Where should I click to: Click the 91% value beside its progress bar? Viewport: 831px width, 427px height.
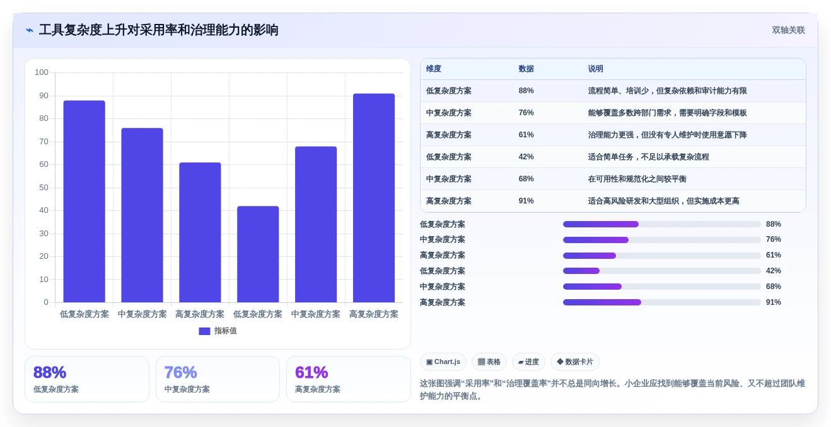point(774,302)
